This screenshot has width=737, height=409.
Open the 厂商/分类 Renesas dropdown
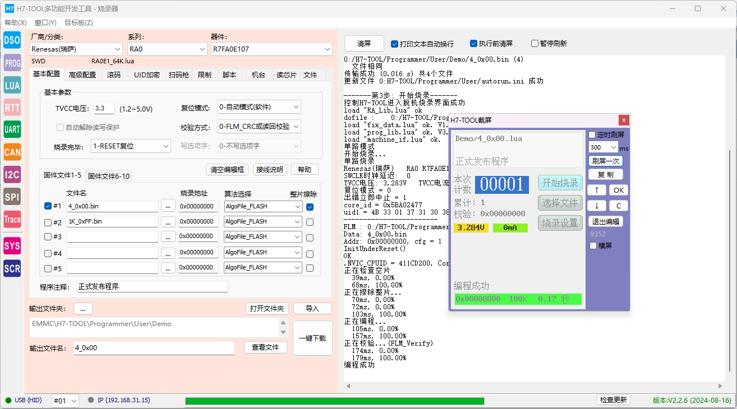(76, 49)
